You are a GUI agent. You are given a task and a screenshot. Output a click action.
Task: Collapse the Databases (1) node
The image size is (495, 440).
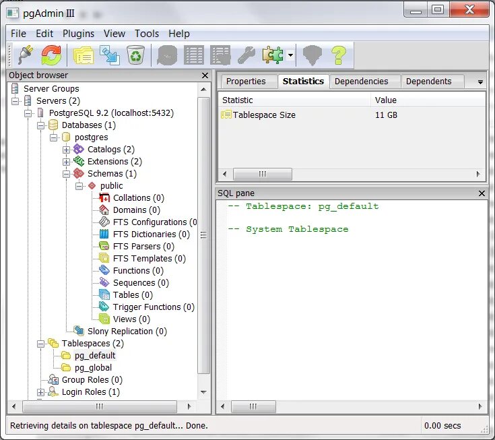tap(40, 125)
